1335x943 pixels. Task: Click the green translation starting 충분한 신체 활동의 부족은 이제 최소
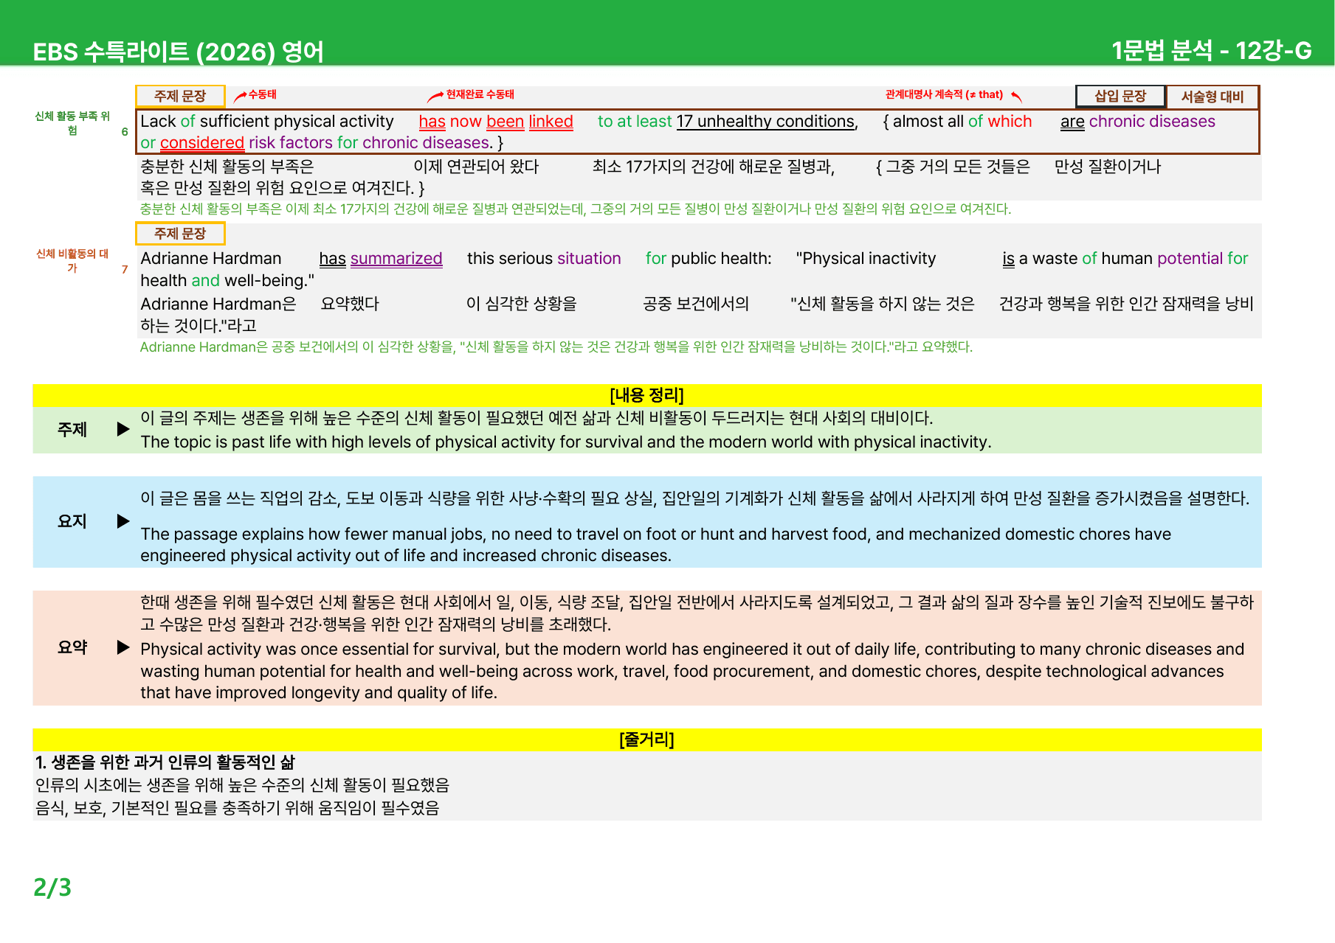pyautogui.click(x=576, y=209)
